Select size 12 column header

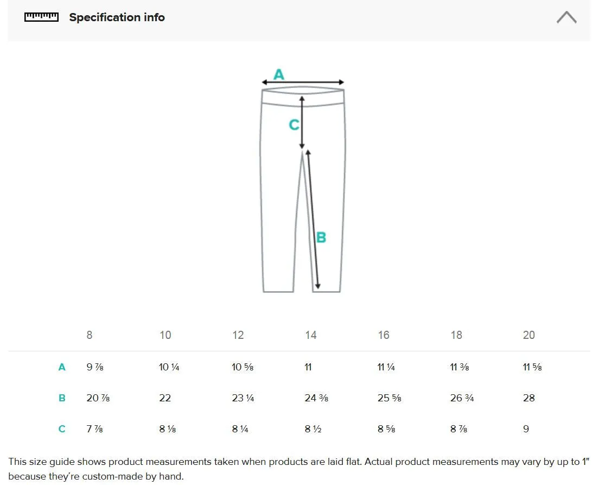click(x=238, y=335)
